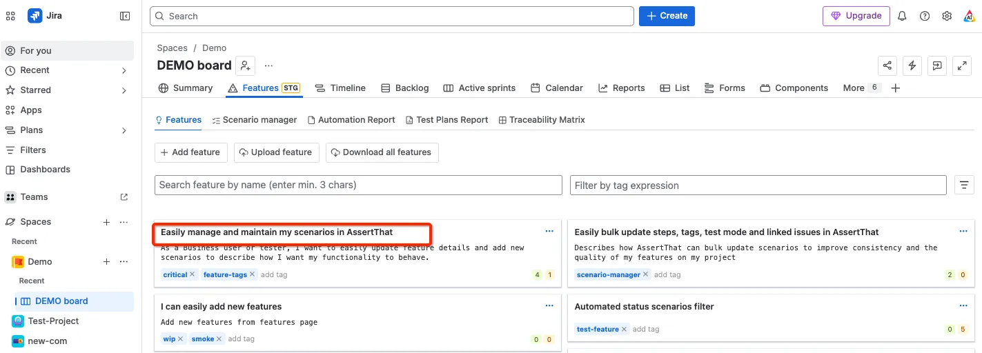Open the DEMO board more actions ellipsis
The image size is (982, 353).
click(x=269, y=65)
